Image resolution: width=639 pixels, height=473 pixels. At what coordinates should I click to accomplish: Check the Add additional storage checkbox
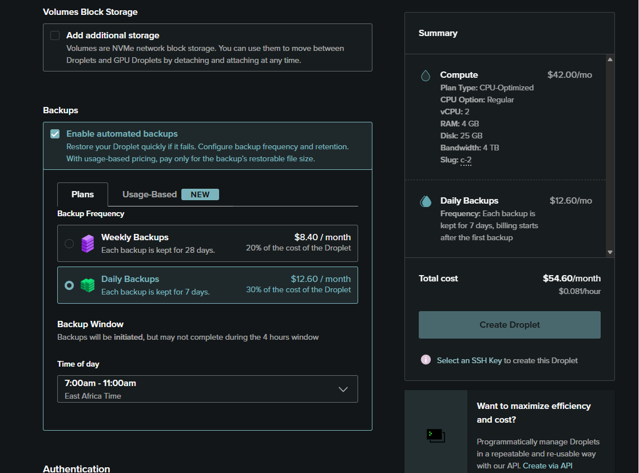[55, 35]
